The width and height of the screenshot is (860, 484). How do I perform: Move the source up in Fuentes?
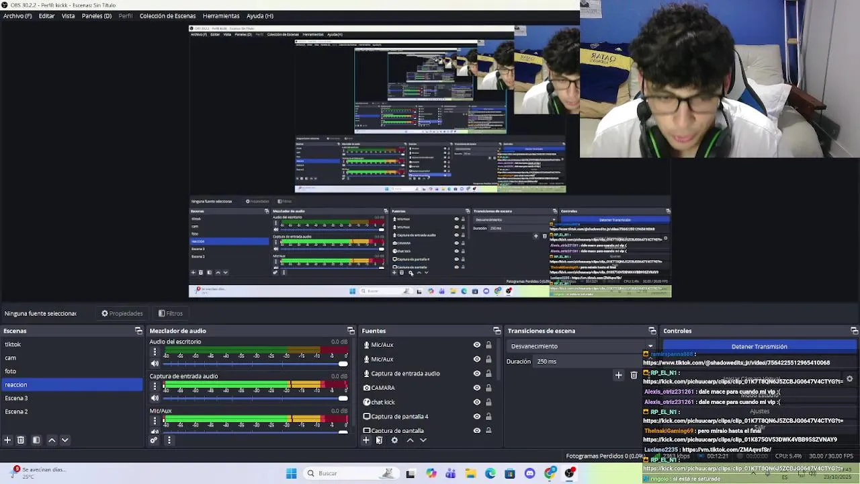tap(410, 440)
